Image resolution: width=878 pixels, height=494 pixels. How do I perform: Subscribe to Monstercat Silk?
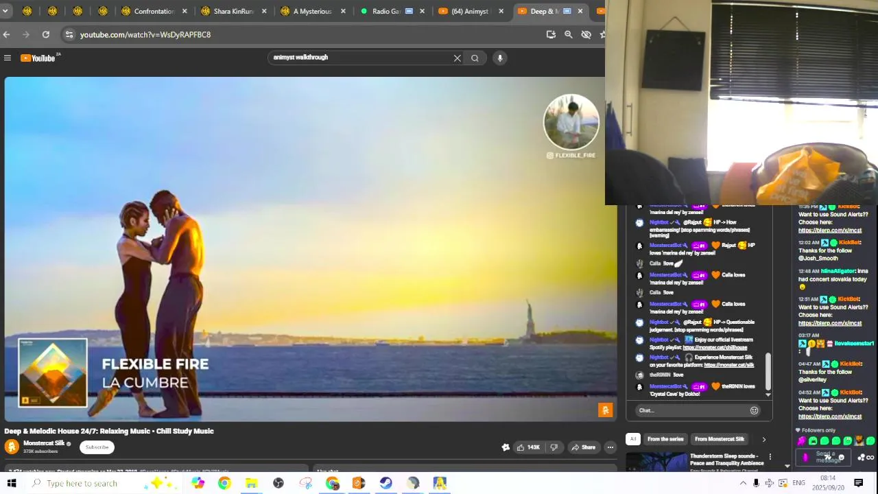pos(97,447)
